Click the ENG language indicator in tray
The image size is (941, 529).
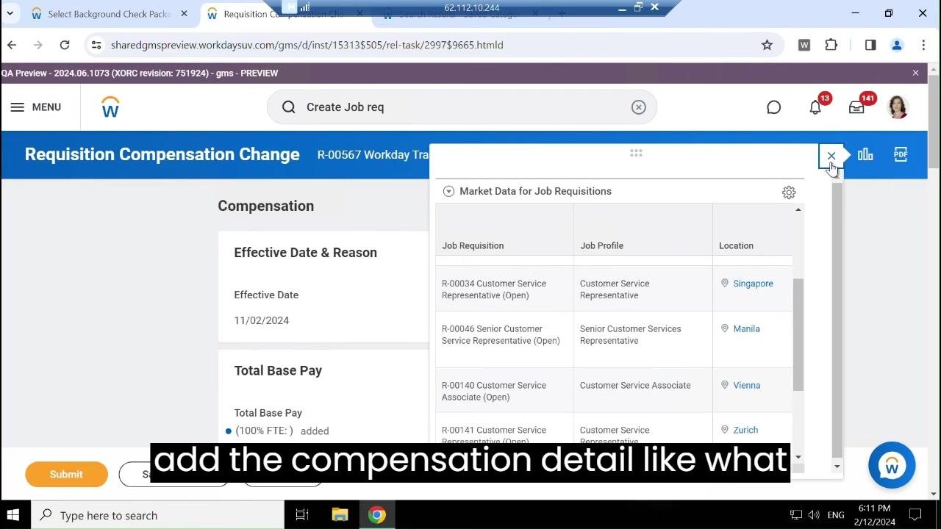(834, 515)
